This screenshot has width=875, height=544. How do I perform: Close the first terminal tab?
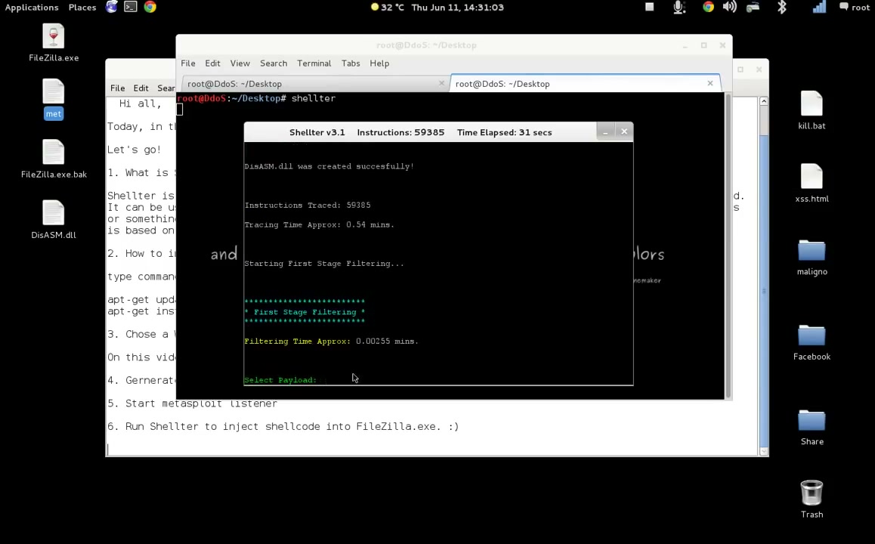coord(441,83)
